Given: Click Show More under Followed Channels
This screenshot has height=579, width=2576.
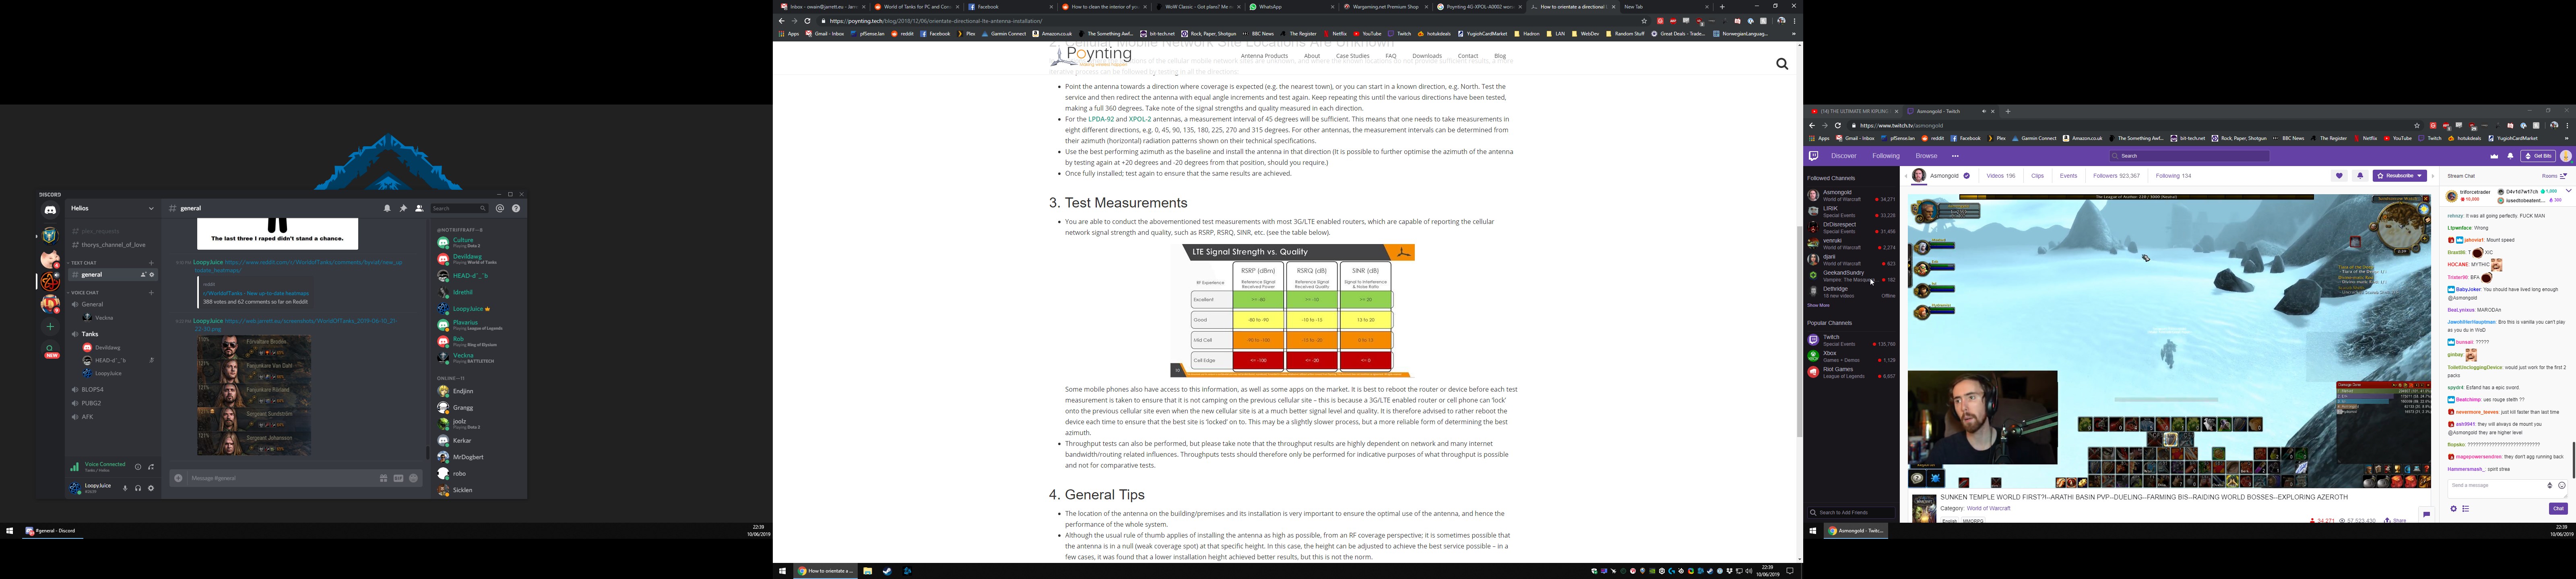Looking at the screenshot, I should pyautogui.click(x=1818, y=306).
